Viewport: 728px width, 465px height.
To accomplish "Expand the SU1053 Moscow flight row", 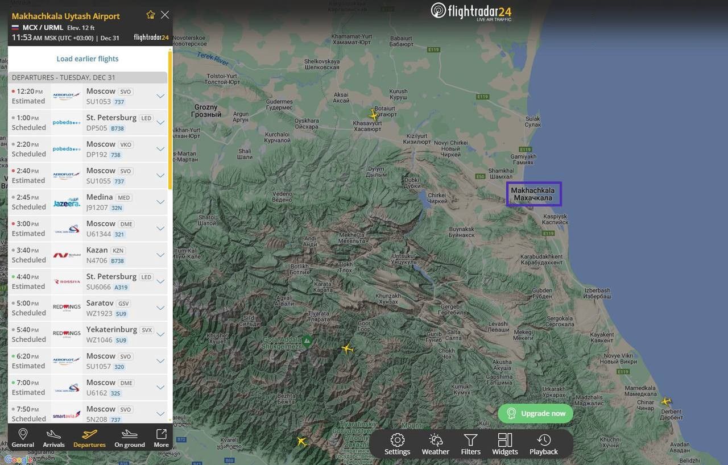I will 160,96.
